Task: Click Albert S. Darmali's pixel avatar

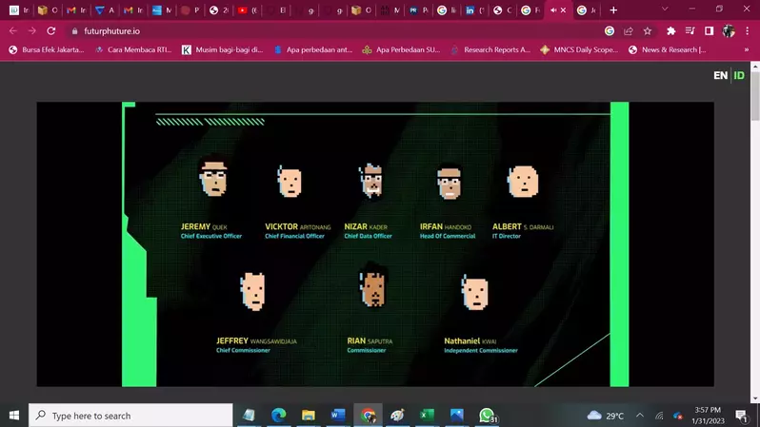Action: (523, 182)
